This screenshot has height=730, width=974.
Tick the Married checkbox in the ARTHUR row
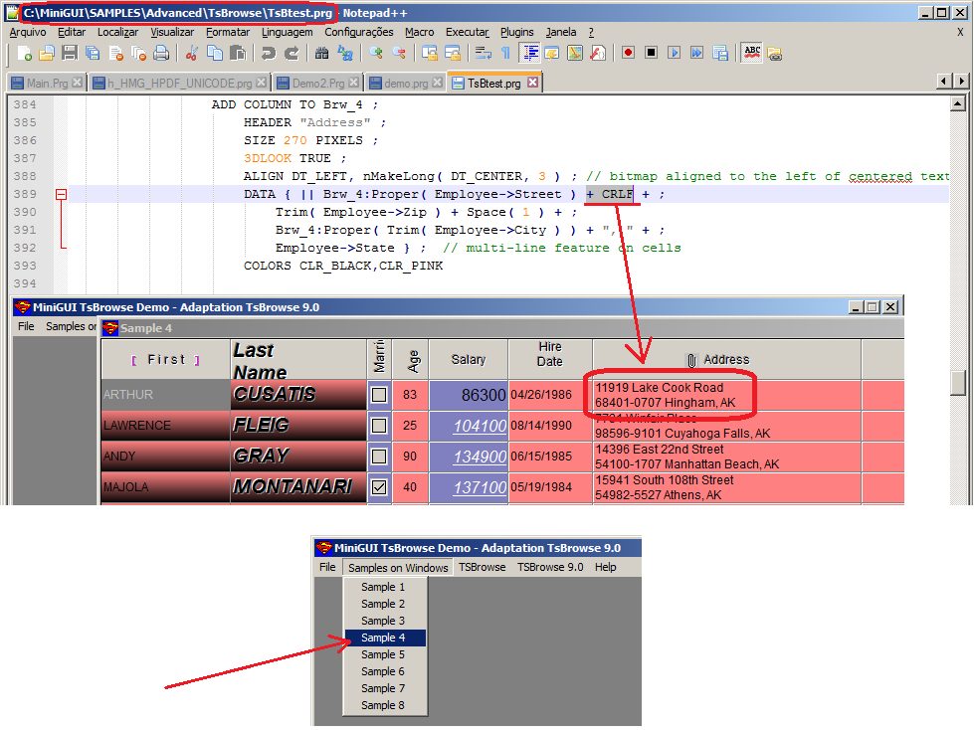click(379, 395)
